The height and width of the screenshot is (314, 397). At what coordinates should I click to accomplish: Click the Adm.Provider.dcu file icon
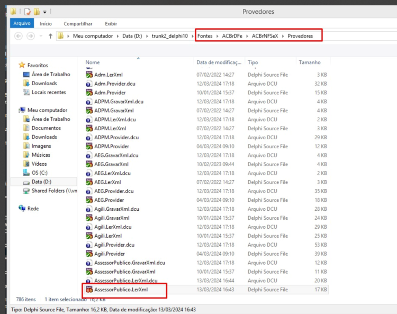point(89,84)
